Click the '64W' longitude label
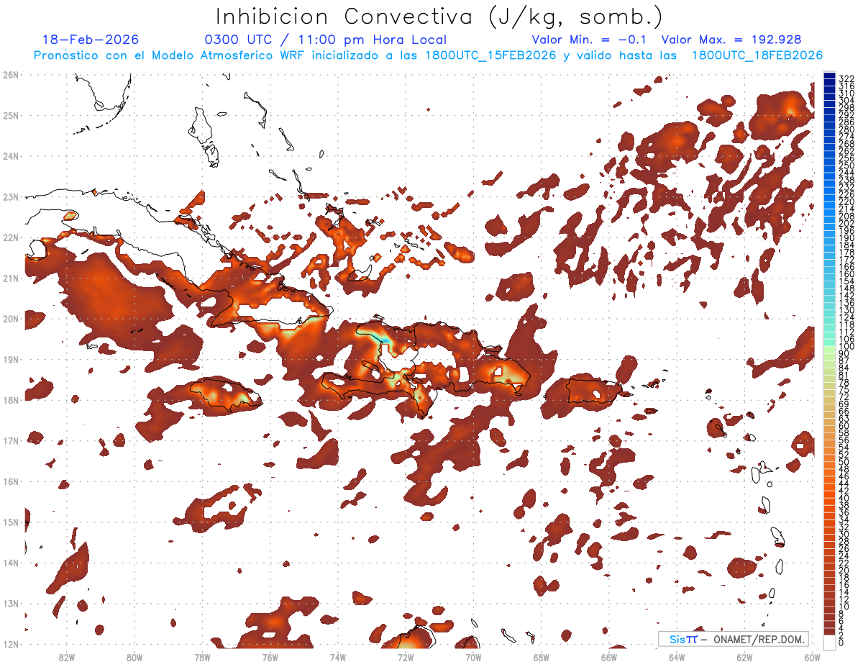863x667 pixels. point(677,657)
